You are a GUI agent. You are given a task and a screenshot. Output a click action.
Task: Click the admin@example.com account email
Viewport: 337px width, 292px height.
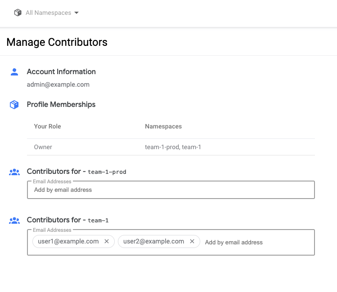58,84
